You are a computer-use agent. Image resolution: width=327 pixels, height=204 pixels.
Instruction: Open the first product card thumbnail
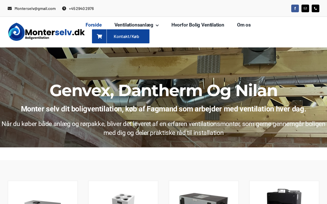tap(43, 193)
